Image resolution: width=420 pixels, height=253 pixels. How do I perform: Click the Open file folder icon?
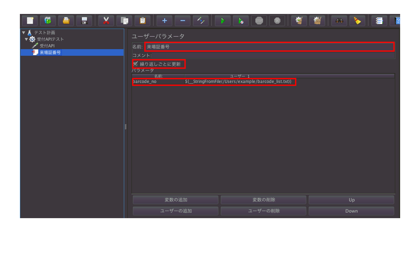(66, 21)
